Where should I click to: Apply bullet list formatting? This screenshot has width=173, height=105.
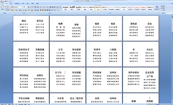pyautogui.click(x=41, y=7)
